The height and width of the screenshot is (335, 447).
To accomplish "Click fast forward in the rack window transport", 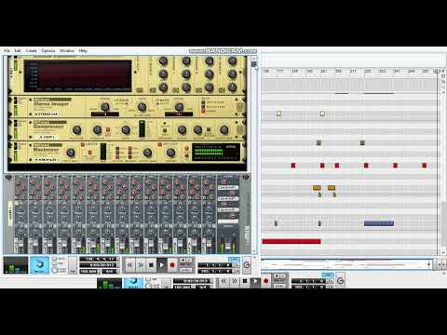I will (x=141, y=265).
